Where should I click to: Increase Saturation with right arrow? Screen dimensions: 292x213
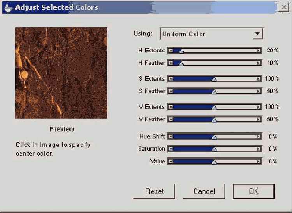point(258,149)
